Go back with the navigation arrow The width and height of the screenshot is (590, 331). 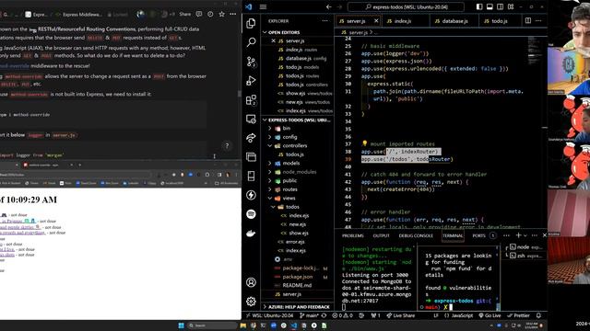(x=329, y=6)
